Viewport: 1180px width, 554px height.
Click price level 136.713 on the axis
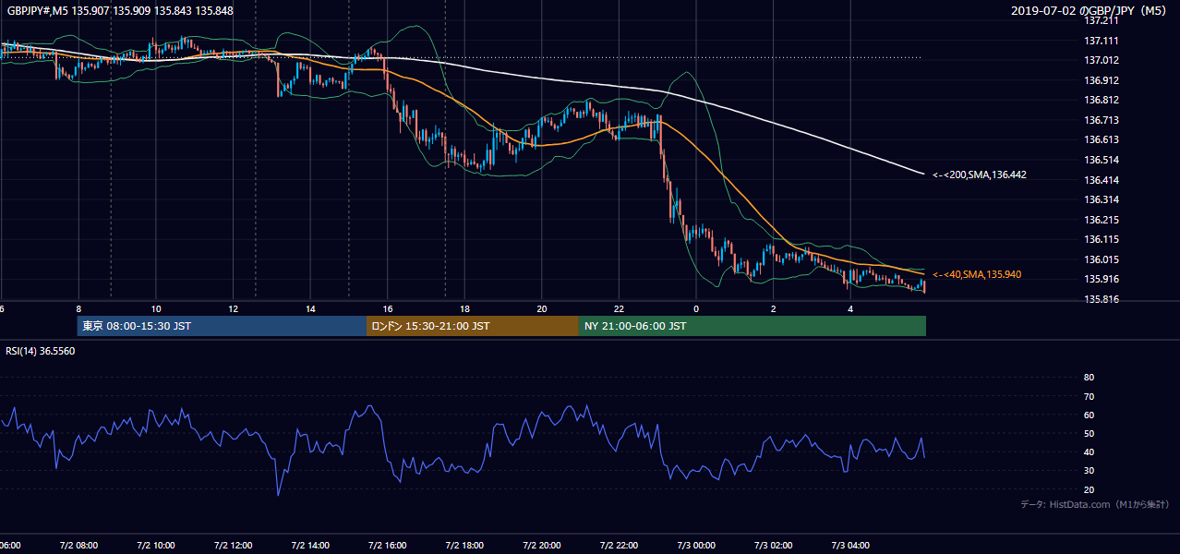(x=1102, y=120)
